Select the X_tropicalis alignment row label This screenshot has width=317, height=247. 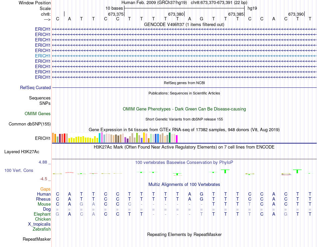[39, 224]
